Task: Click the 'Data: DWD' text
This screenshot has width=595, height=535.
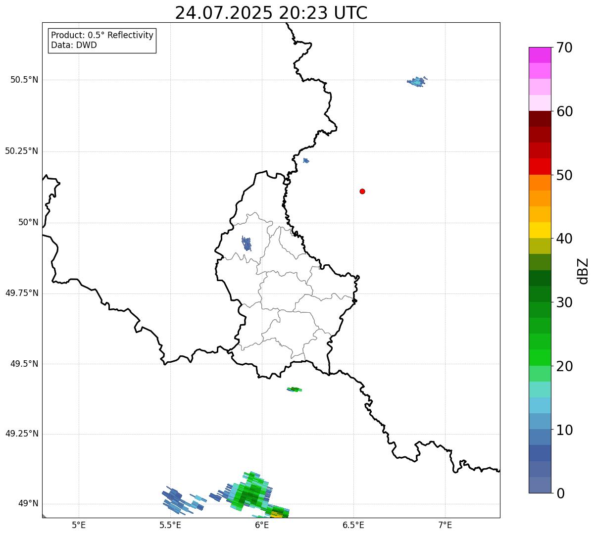Action: [74, 46]
